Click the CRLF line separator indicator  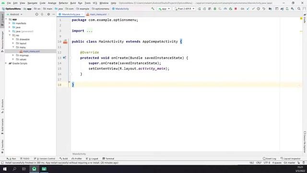pyautogui.click(x=259, y=163)
